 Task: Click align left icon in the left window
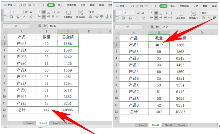click(39, 17)
